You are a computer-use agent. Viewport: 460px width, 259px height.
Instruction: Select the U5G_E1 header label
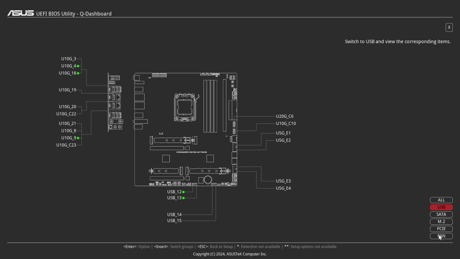[283, 133]
